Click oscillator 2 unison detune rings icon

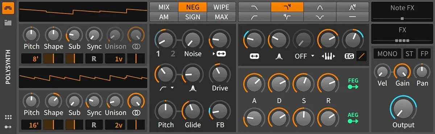click(136, 113)
